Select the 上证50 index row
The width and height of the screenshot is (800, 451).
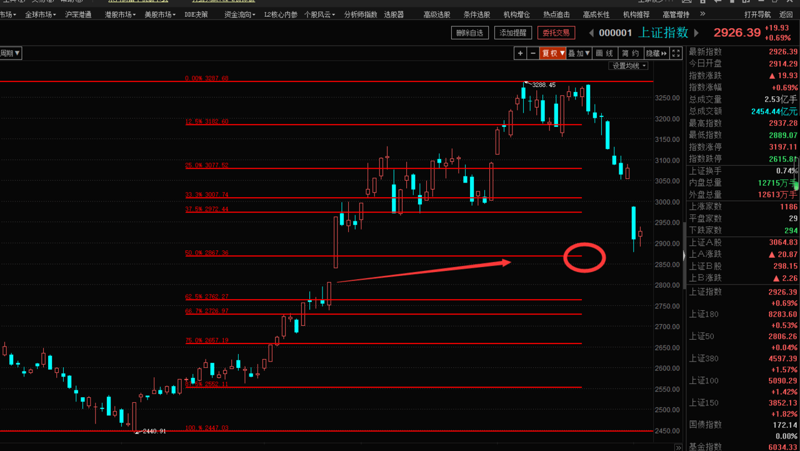click(743, 337)
